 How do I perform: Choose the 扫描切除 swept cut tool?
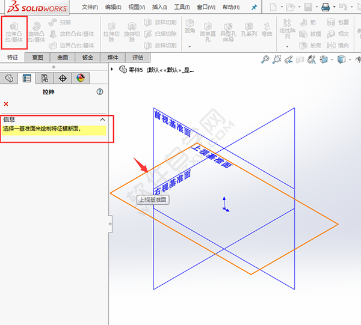160,34
